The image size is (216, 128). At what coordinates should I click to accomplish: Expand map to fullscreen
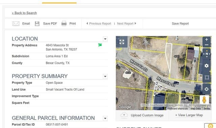tap(122, 42)
